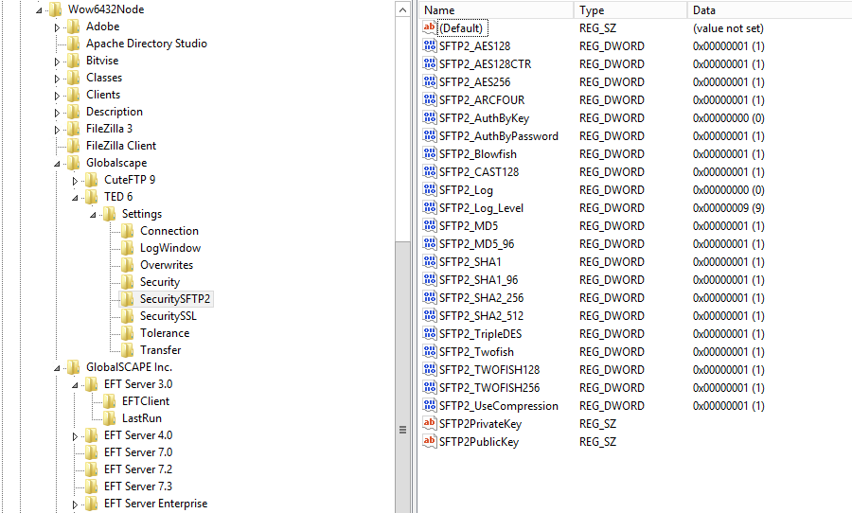The width and height of the screenshot is (852, 513).
Task: Select the EFT Server 7.2 key
Action: (138, 469)
